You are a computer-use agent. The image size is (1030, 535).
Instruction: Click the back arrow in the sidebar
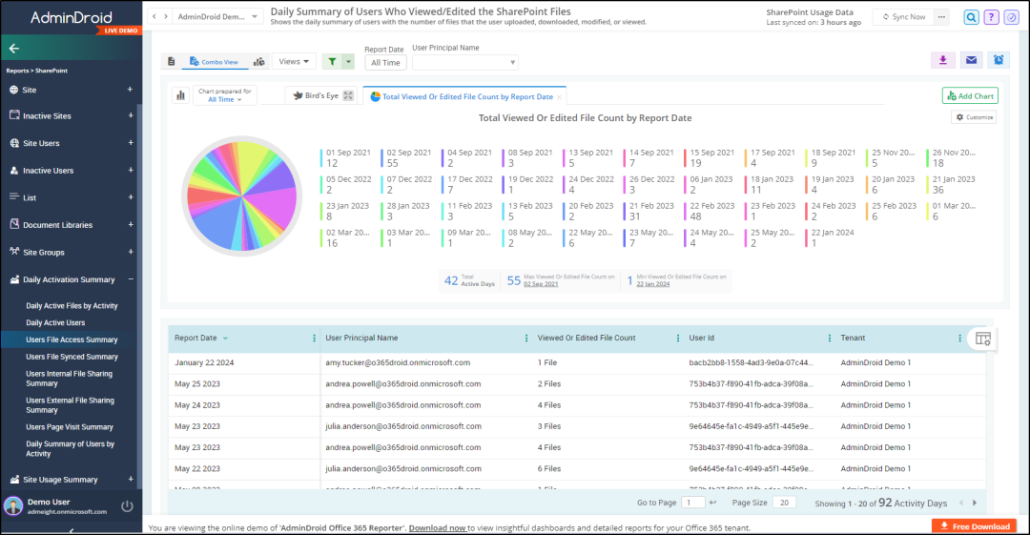point(13,48)
